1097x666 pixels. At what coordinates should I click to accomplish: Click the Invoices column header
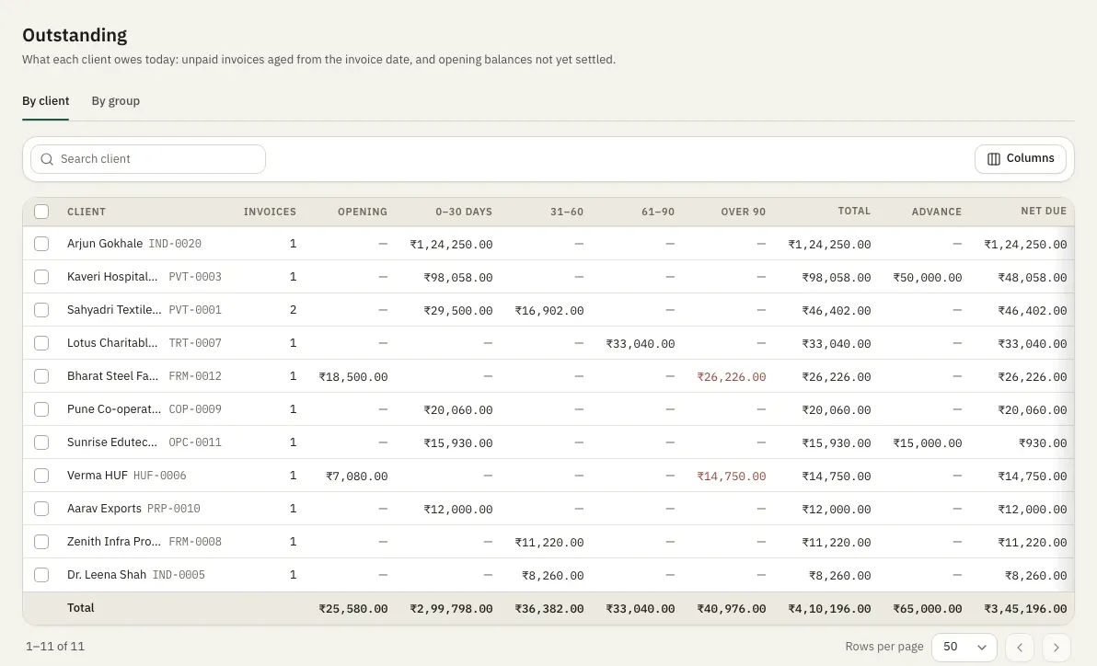270,212
